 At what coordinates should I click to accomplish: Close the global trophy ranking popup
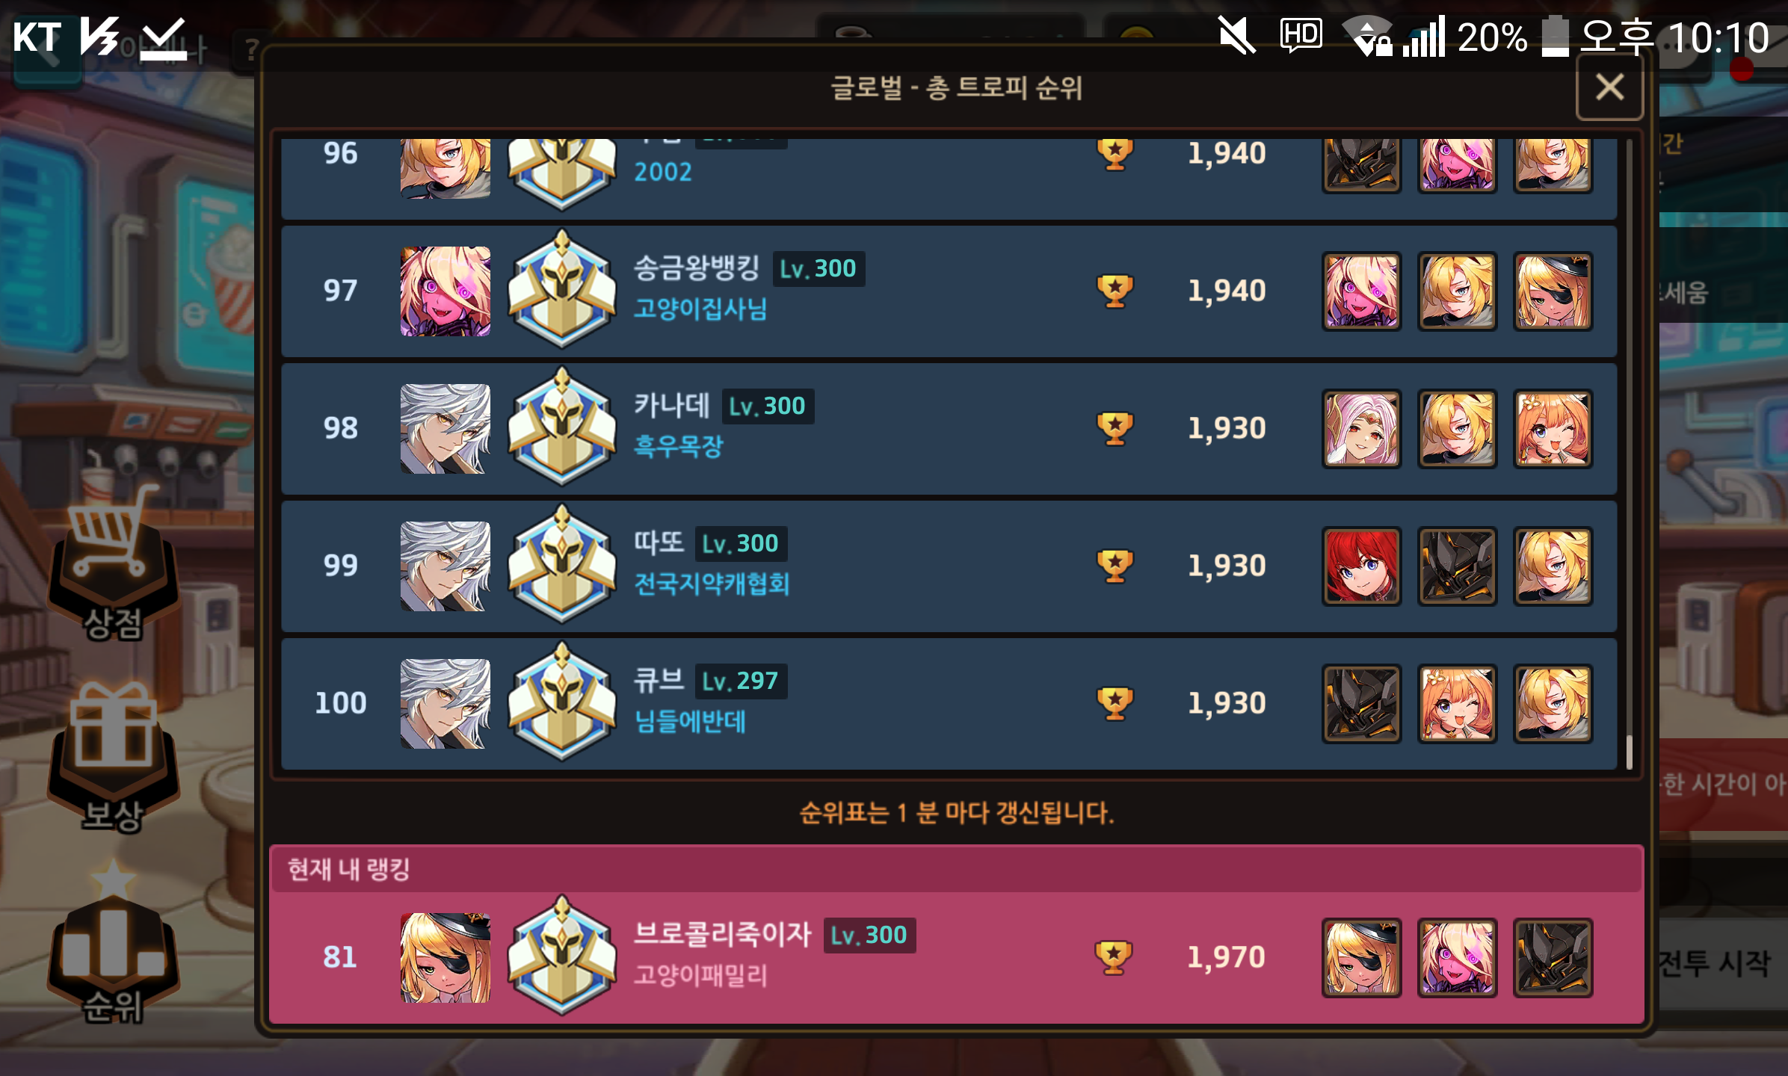click(x=1609, y=87)
